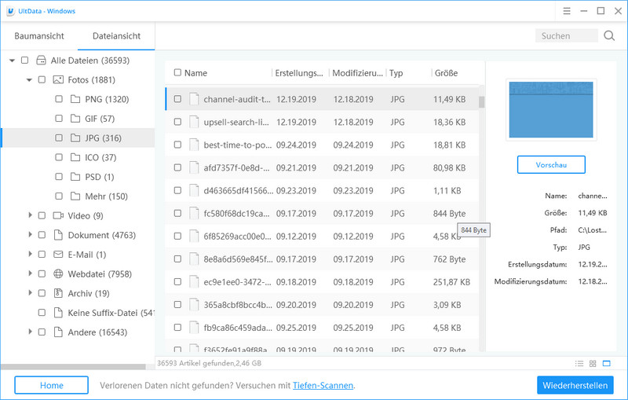628x400 pixels.
Task: Click file icon of upsell-search-li... row
Action: coord(194,122)
